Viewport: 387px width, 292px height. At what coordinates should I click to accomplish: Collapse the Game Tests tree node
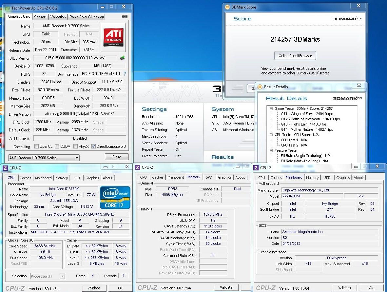[x=271, y=108]
